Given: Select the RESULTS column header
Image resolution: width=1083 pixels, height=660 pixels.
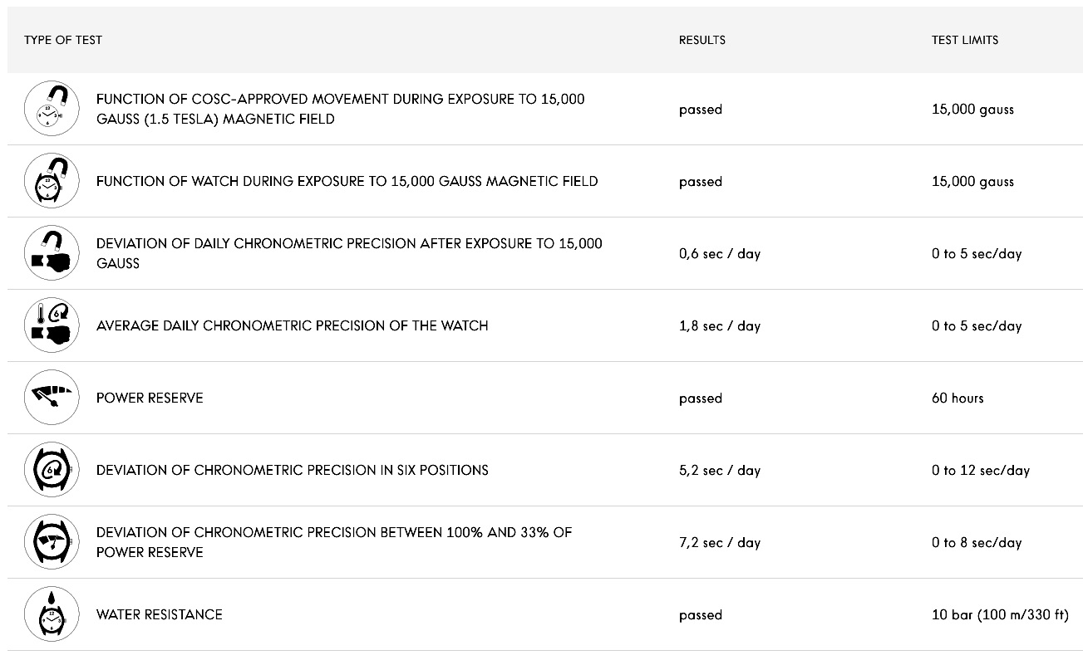Looking at the screenshot, I should [701, 40].
